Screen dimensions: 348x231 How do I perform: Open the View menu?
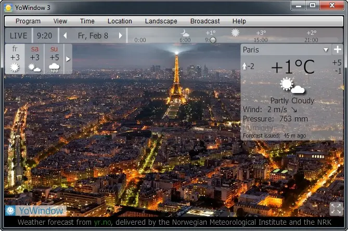tap(60, 21)
